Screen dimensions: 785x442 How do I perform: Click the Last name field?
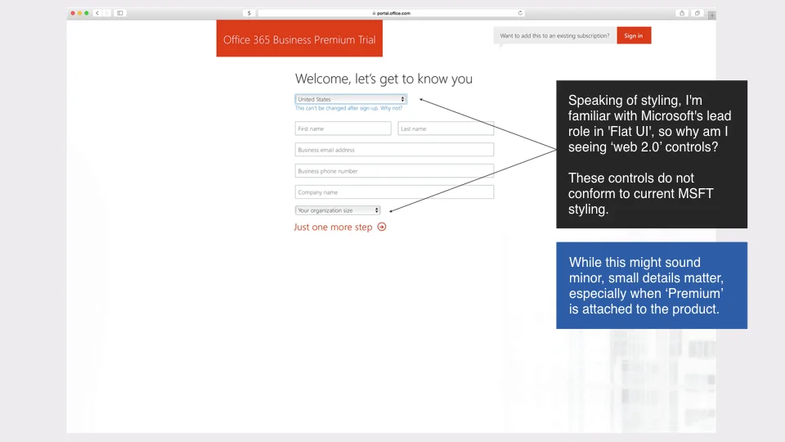446,129
